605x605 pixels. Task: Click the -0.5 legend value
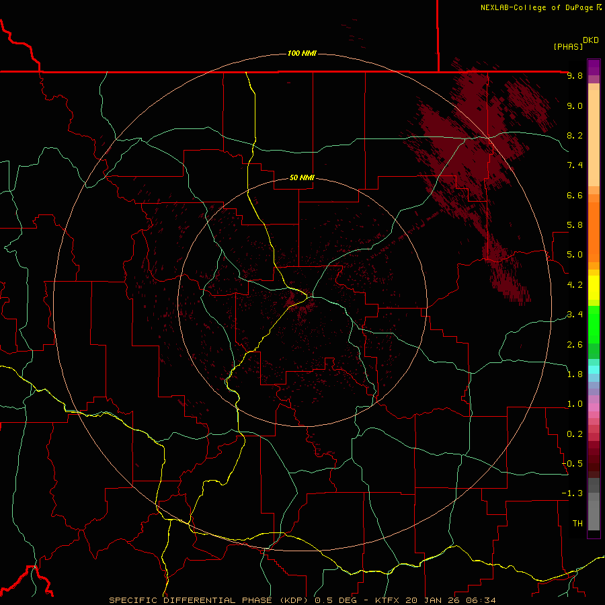click(x=572, y=463)
